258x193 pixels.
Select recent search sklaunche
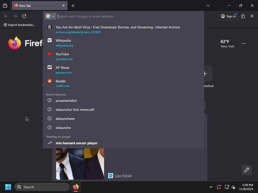click(123, 128)
